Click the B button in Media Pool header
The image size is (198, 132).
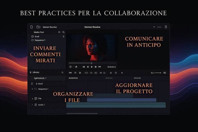[59, 32]
